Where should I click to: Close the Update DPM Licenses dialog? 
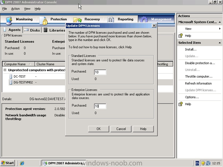(154, 26)
